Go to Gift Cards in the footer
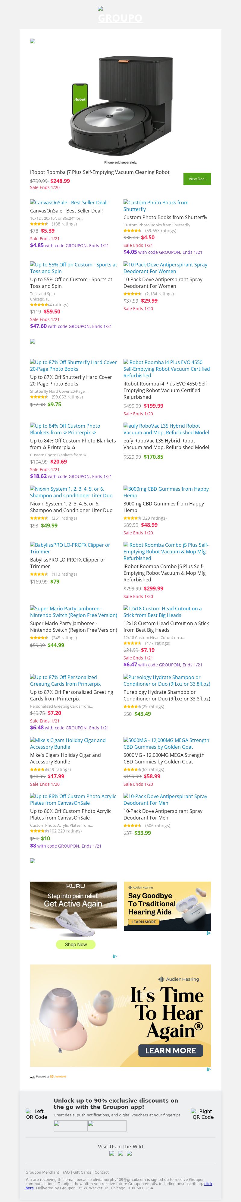This screenshot has height=1202, width=241. pyautogui.click(x=82, y=1172)
